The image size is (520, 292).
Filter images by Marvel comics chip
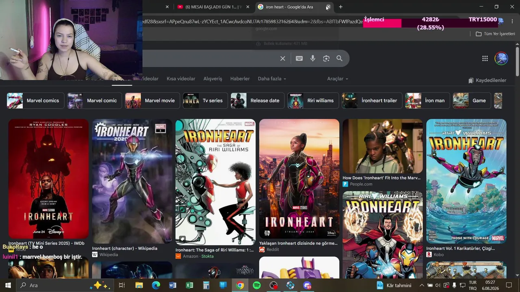pos(36,101)
